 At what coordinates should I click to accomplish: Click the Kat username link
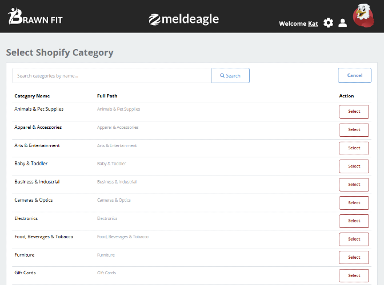(x=313, y=24)
